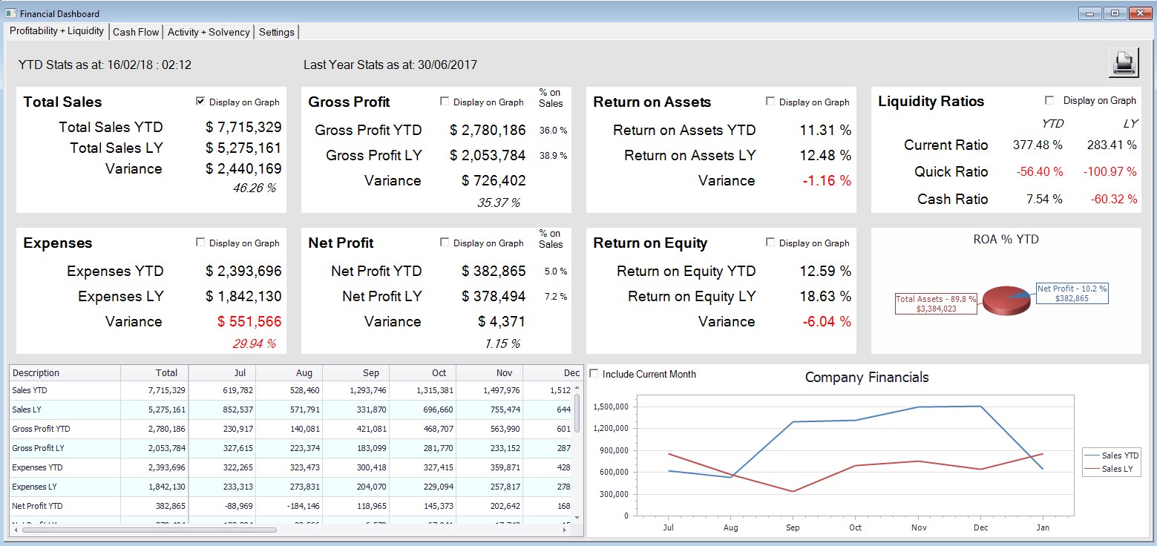Screen dimensions: 1157x546
Task: Toggle Return on Equity Display on Graph
Action: click(x=770, y=243)
